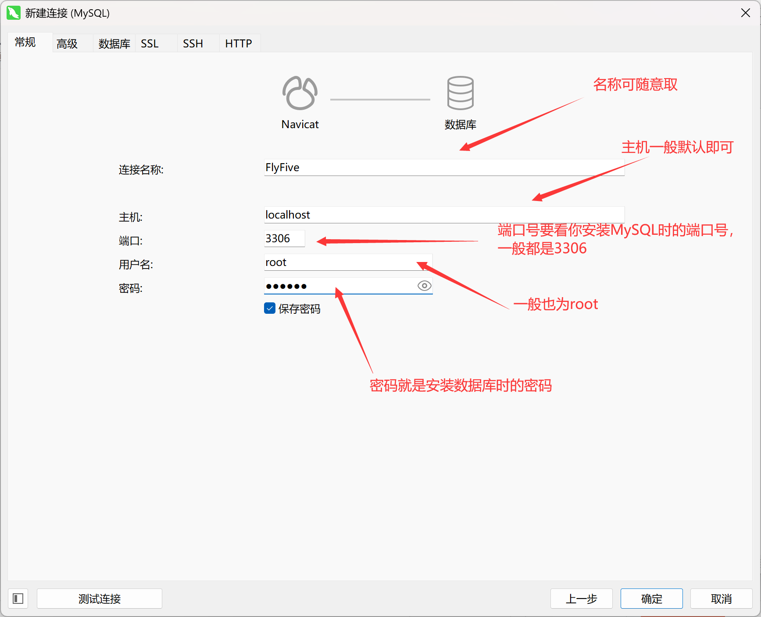Click the 数据库 text under cylinder icon

(461, 125)
